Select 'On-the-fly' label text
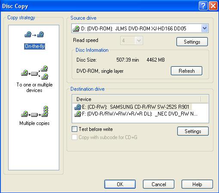 coord(34,46)
